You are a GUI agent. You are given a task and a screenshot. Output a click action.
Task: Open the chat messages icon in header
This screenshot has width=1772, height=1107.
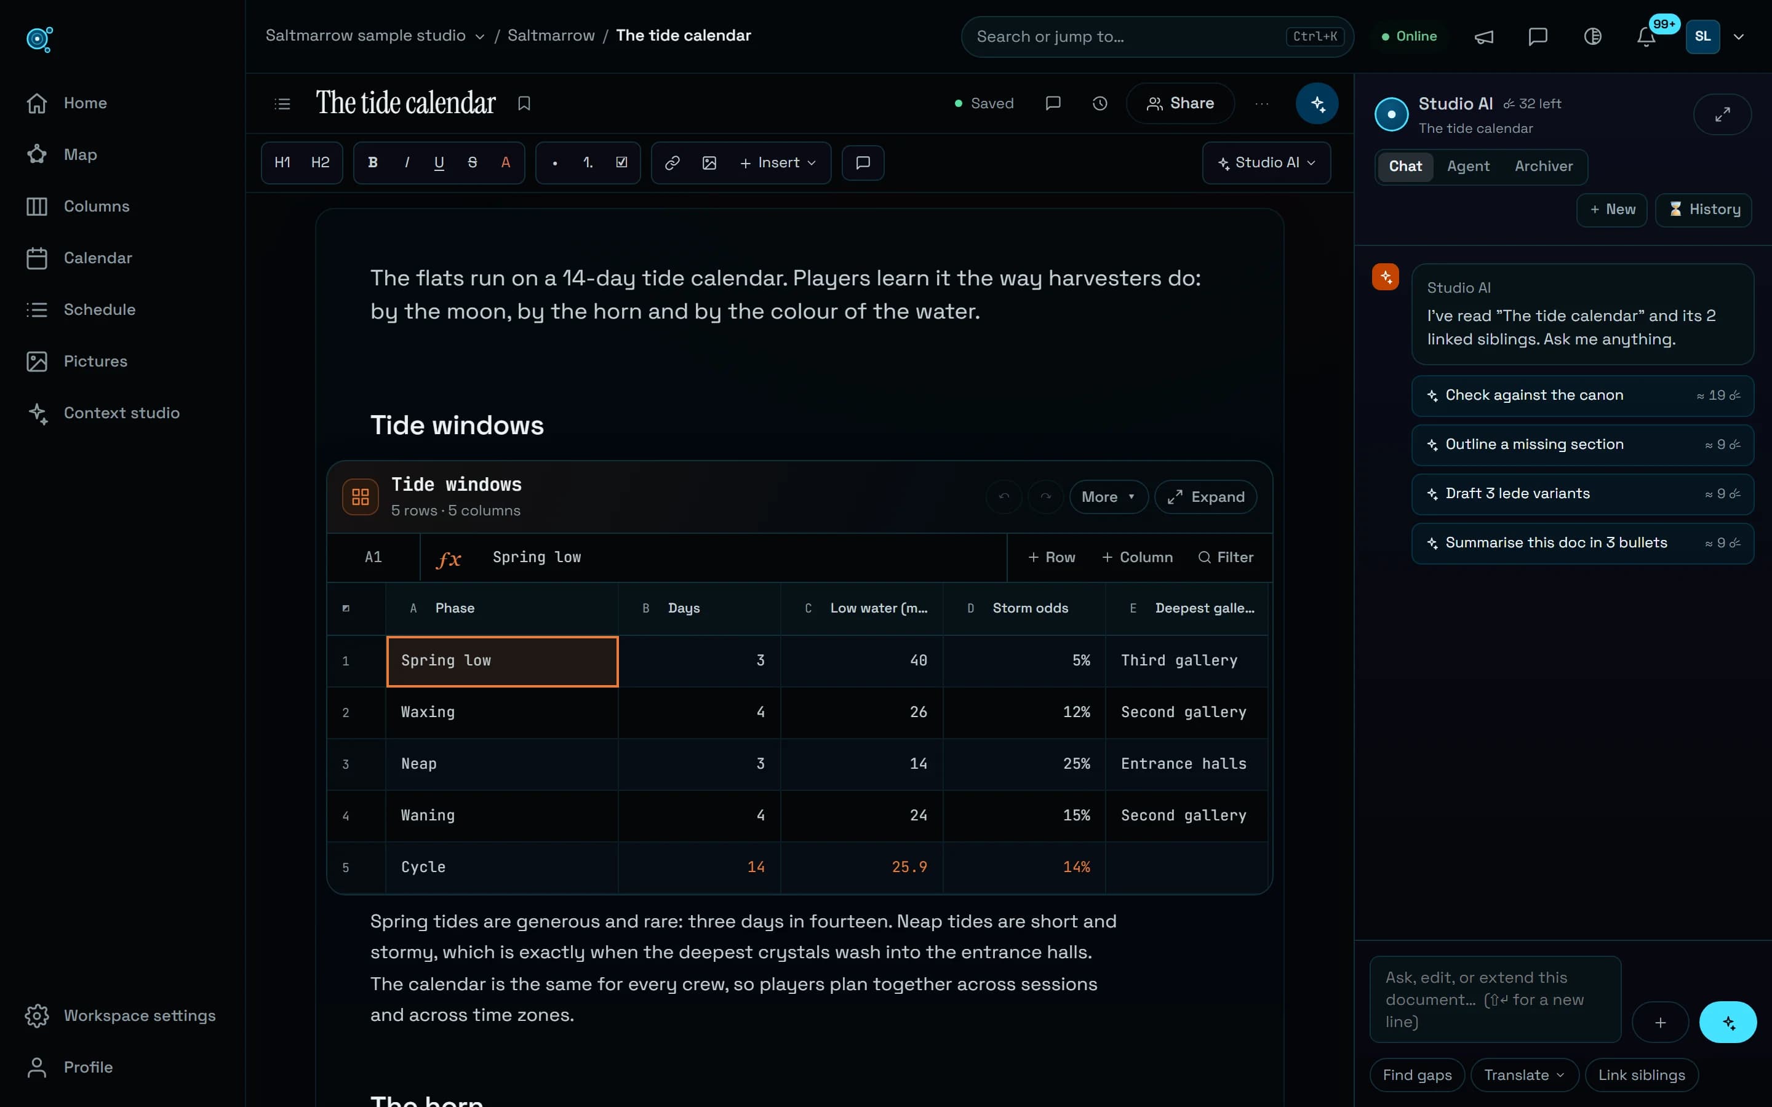(x=1538, y=37)
